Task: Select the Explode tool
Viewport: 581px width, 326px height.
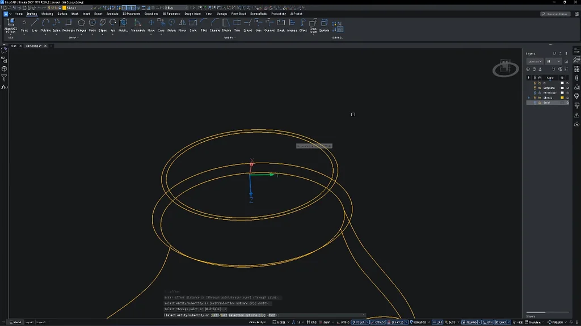Action: coord(324,25)
